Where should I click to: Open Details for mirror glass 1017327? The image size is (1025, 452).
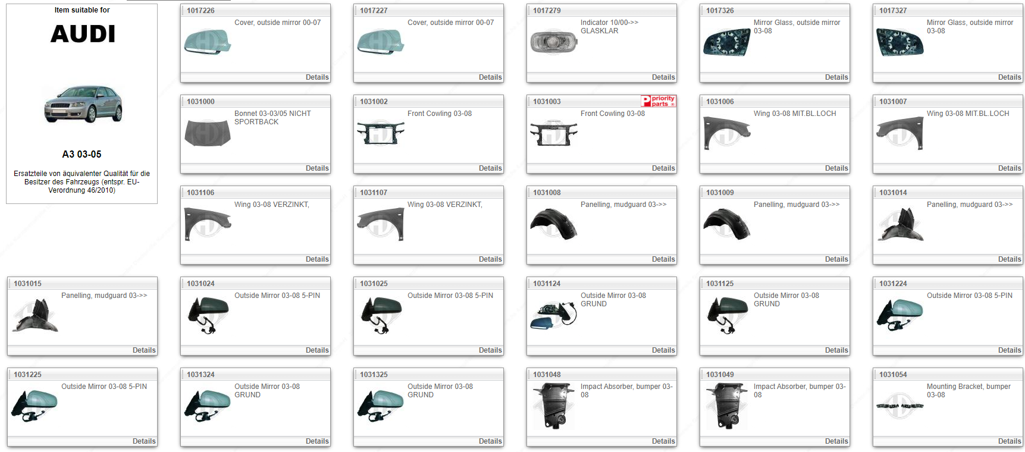coord(1010,77)
